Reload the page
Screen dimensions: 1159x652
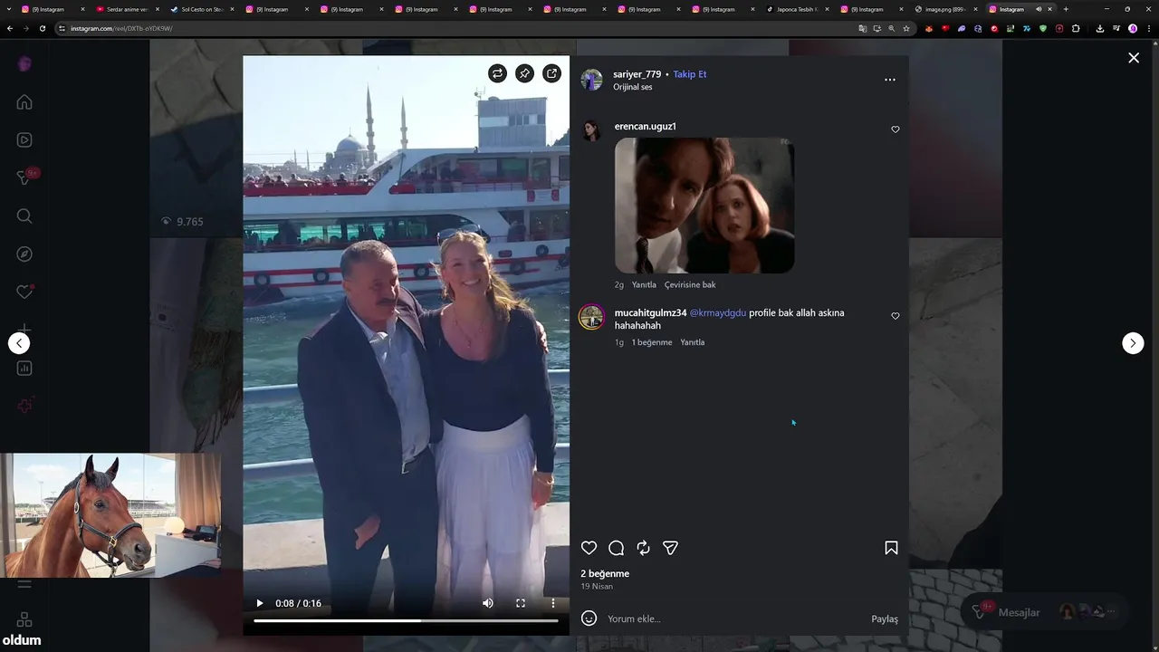tap(42, 28)
